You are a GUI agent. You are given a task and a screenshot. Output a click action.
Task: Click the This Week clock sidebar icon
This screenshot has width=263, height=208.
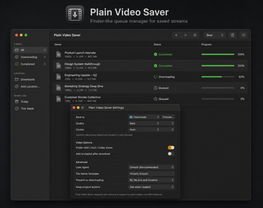(17, 109)
